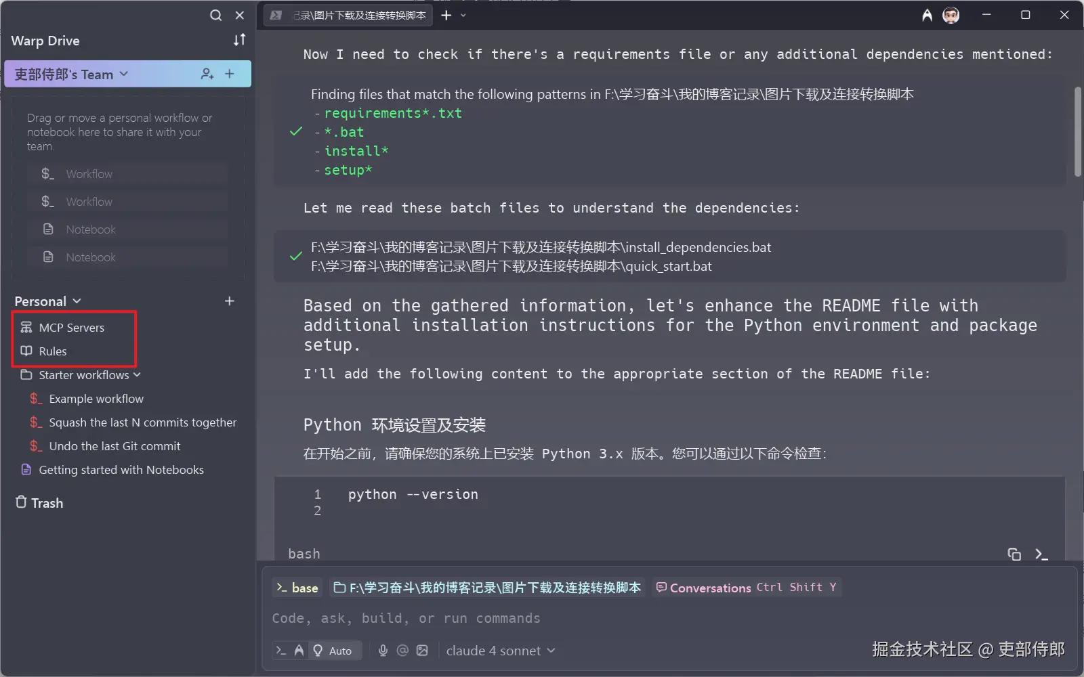Click the setup* search pattern
The width and height of the screenshot is (1084, 677).
pos(348,170)
